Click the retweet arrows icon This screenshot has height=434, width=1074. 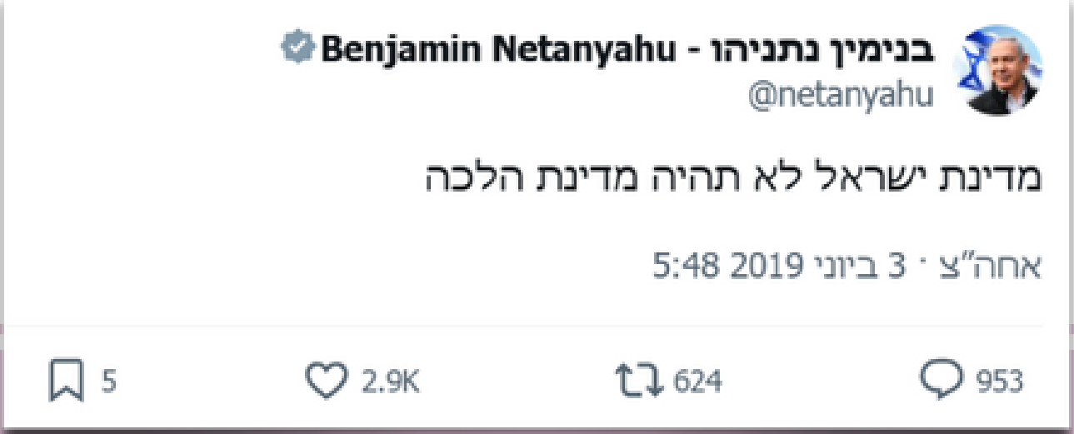[637, 382]
